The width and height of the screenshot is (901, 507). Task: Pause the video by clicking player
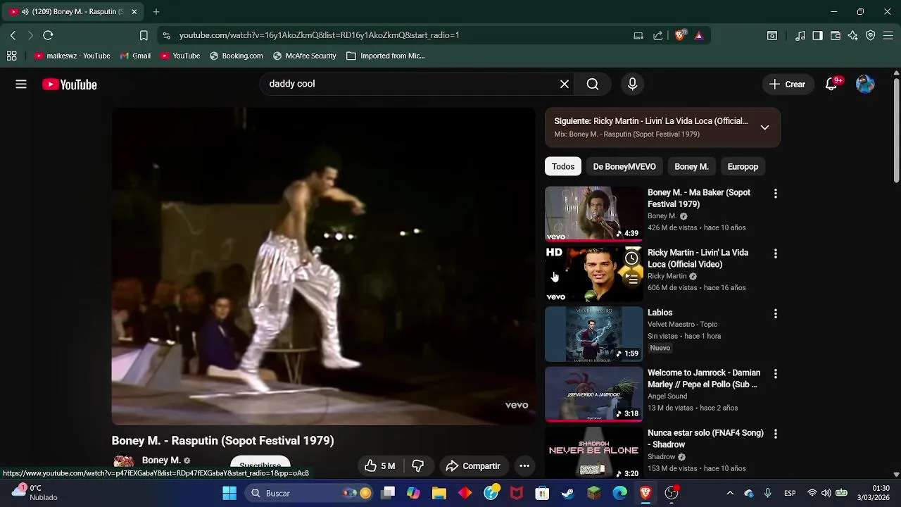pos(324,266)
